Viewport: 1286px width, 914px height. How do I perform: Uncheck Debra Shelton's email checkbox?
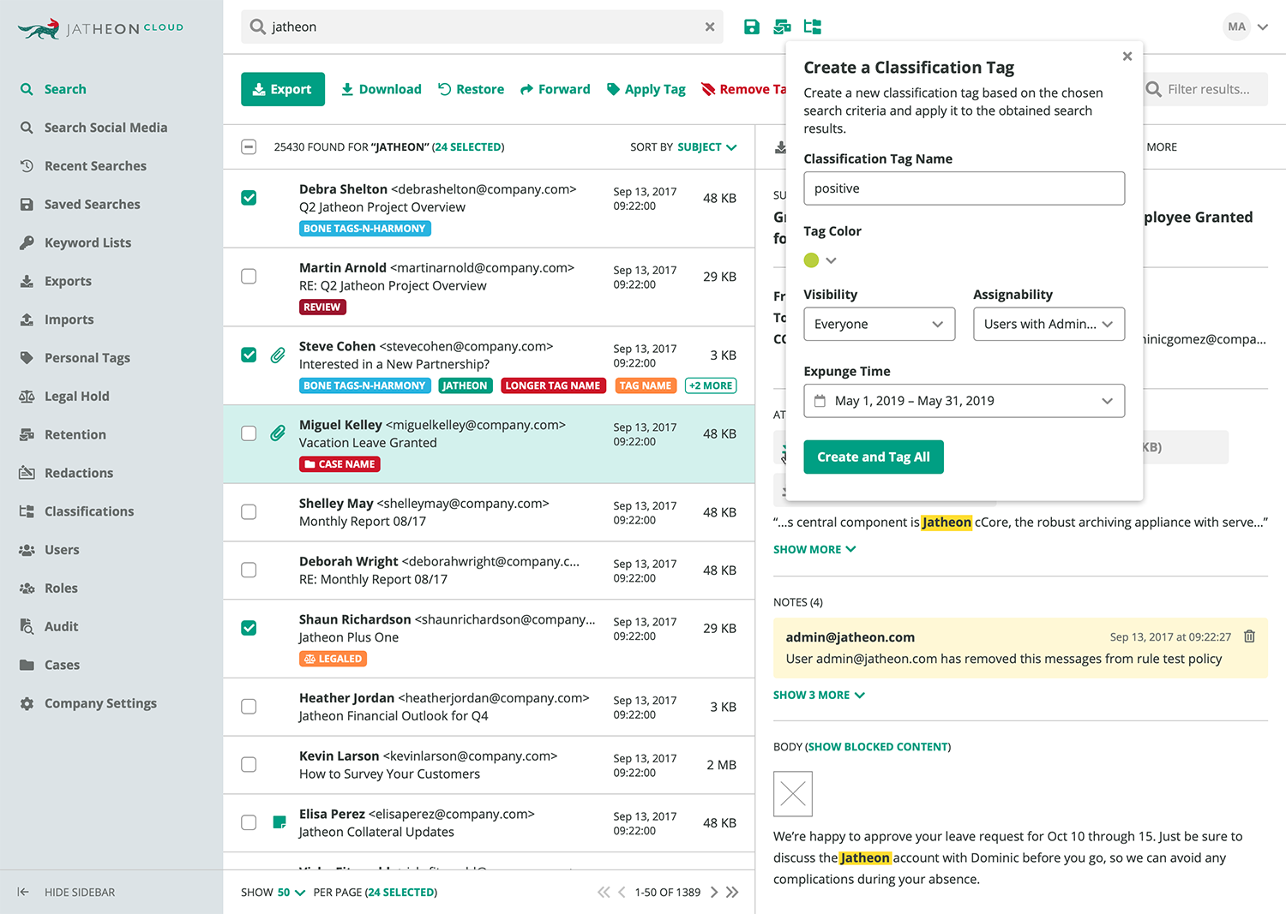coord(249,198)
